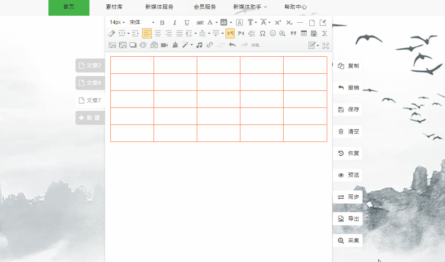Click the 清空 button
Viewport: 445px width, 262px height.
point(348,131)
